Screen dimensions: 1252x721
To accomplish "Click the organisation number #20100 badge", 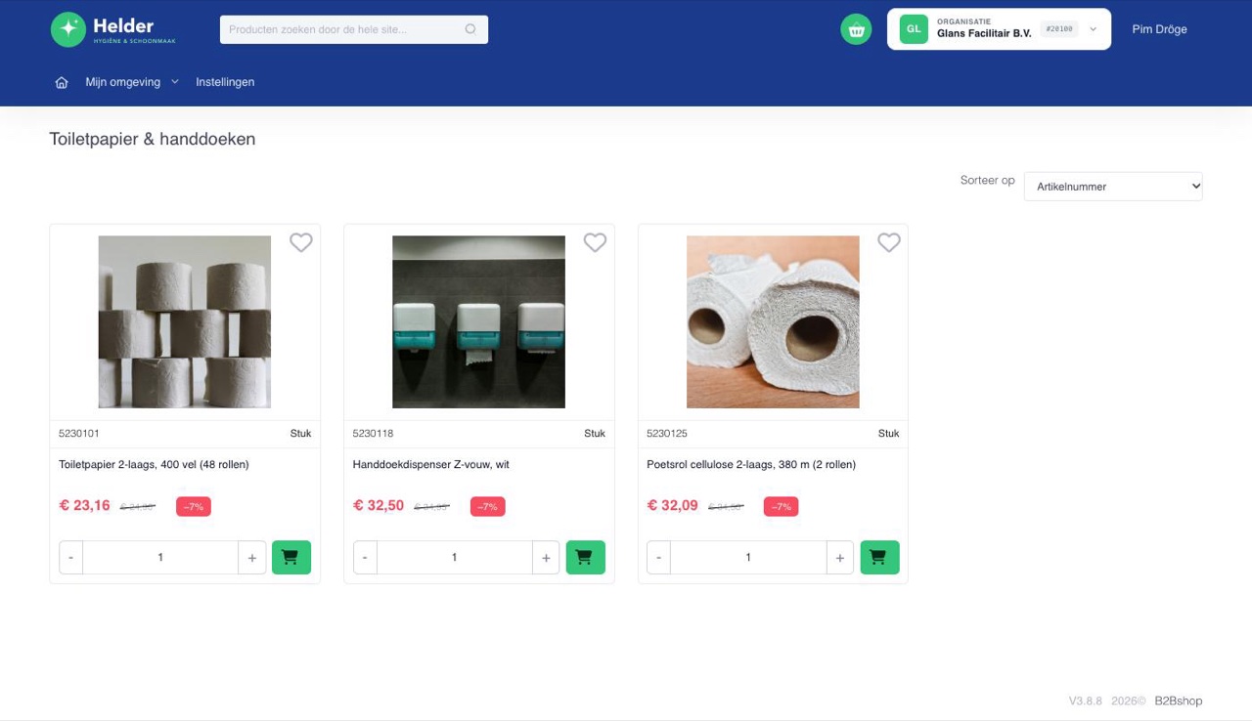I will click(1059, 29).
